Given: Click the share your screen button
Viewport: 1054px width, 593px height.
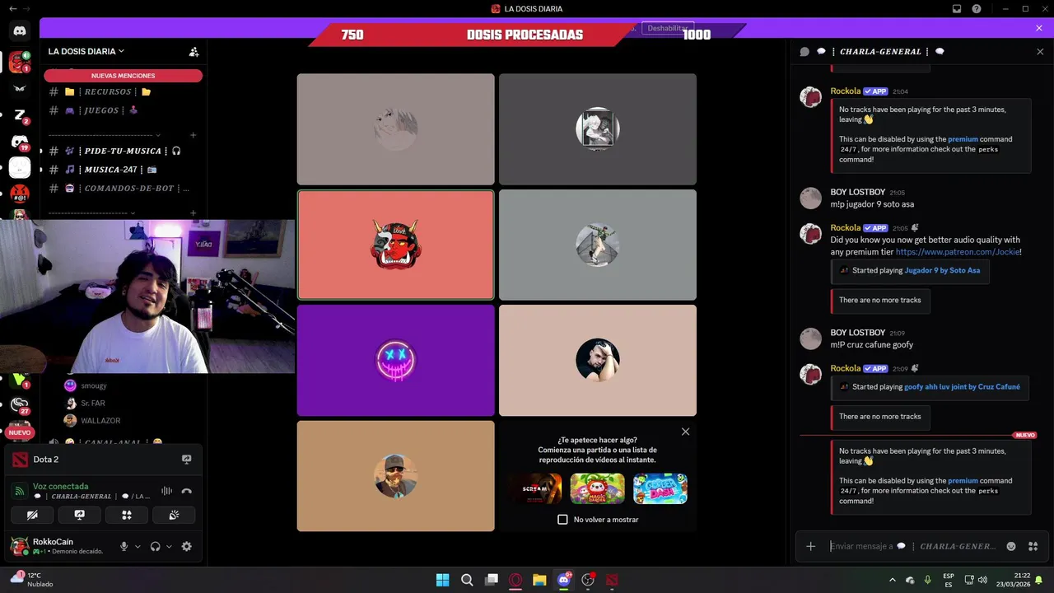Looking at the screenshot, I should click(x=80, y=515).
